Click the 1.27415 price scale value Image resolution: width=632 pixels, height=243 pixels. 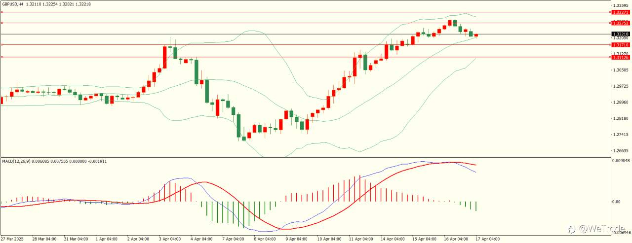click(x=622, y=135)
